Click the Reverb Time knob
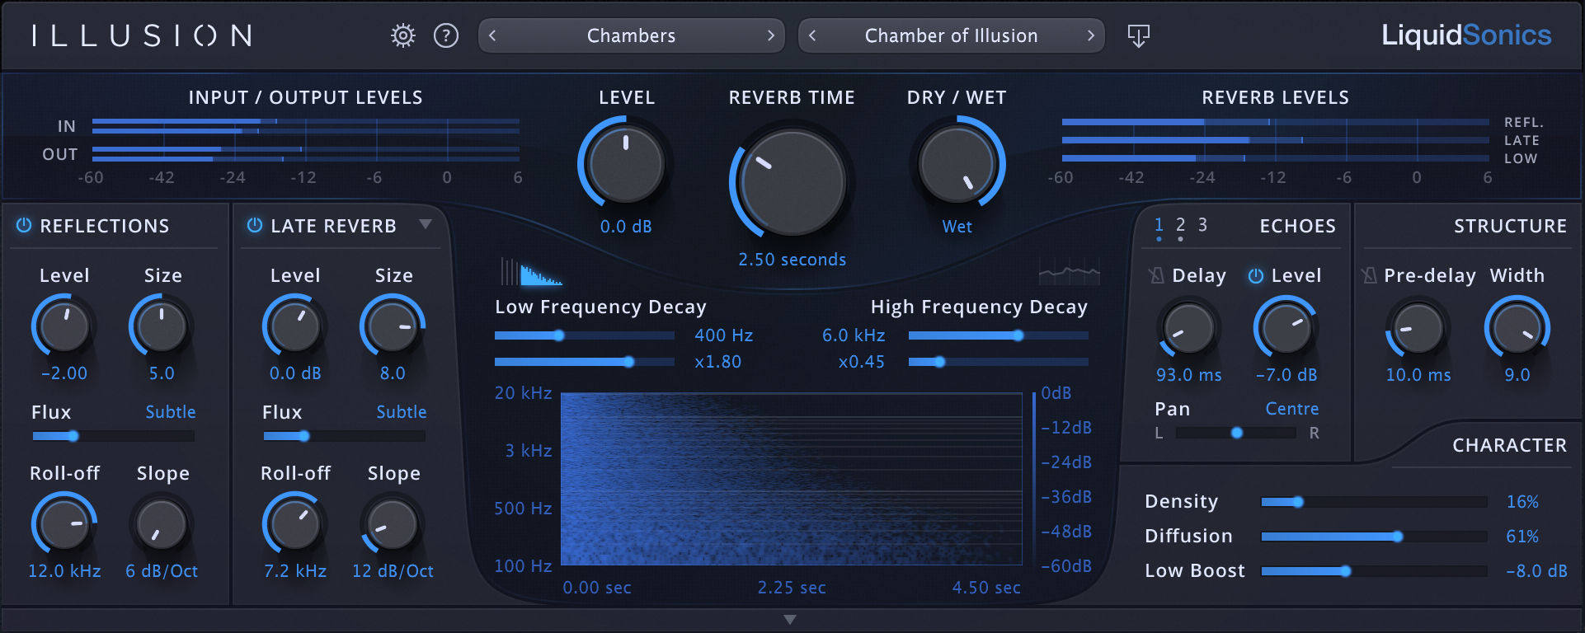 click(x=792, y=182)
